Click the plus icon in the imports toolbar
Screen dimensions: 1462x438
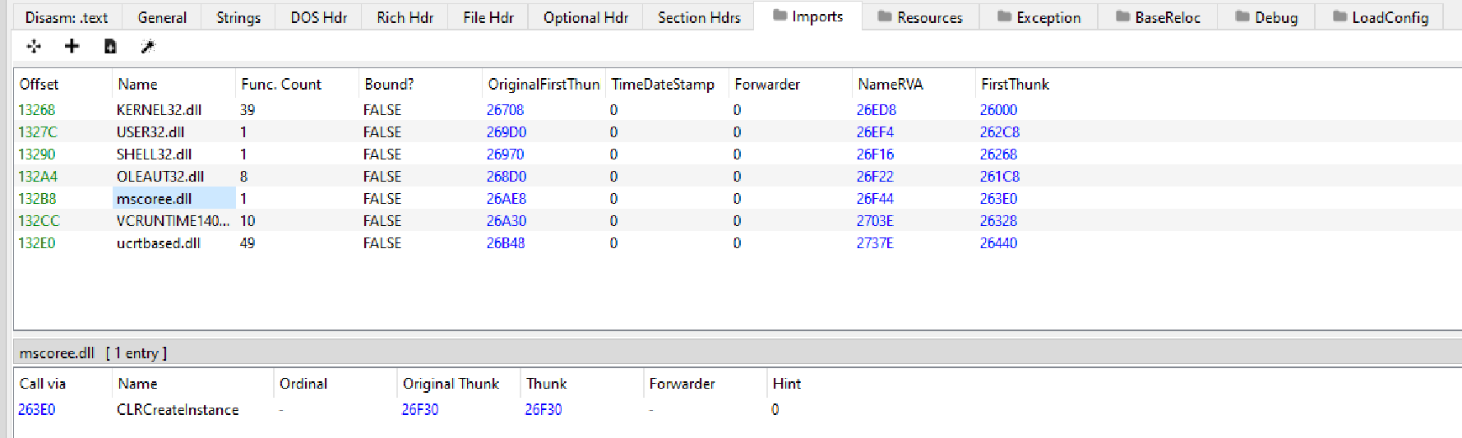(72, 47)
